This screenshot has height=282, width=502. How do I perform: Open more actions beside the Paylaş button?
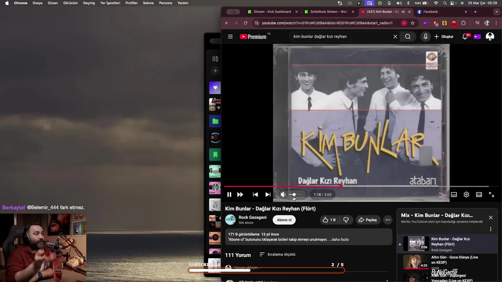(387, 220)
